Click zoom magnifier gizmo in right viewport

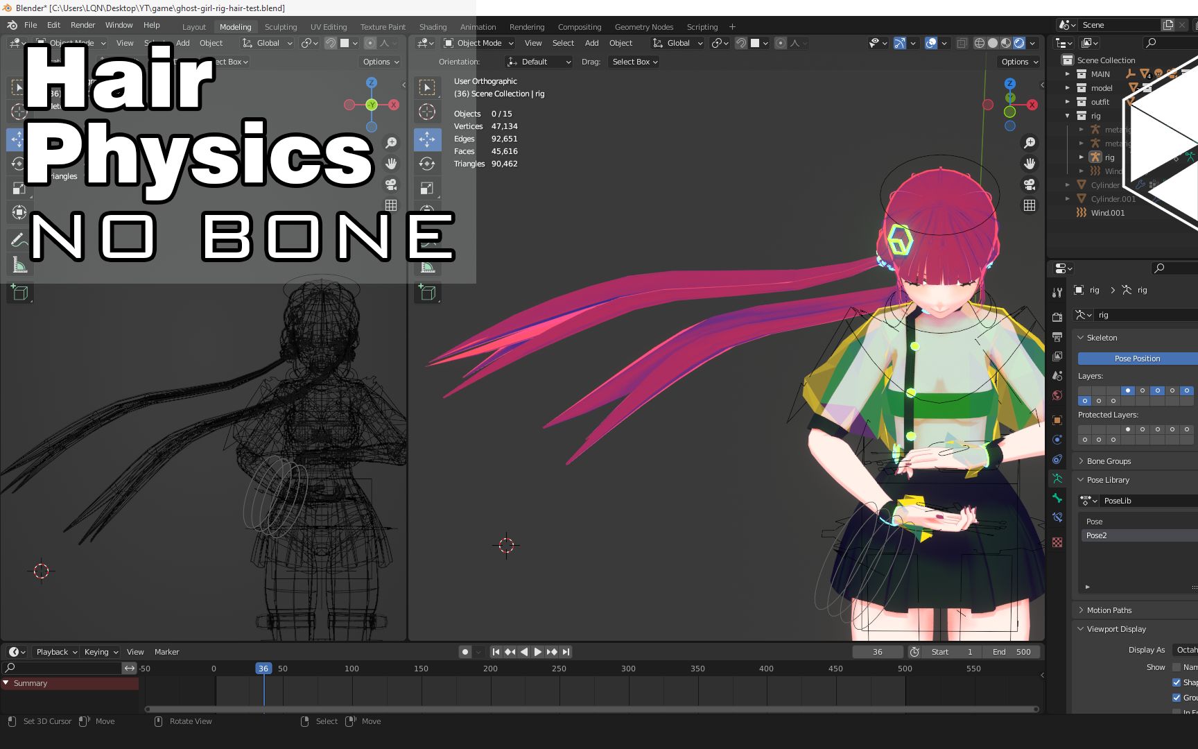pyautogui.click(x=1030, y=143)
